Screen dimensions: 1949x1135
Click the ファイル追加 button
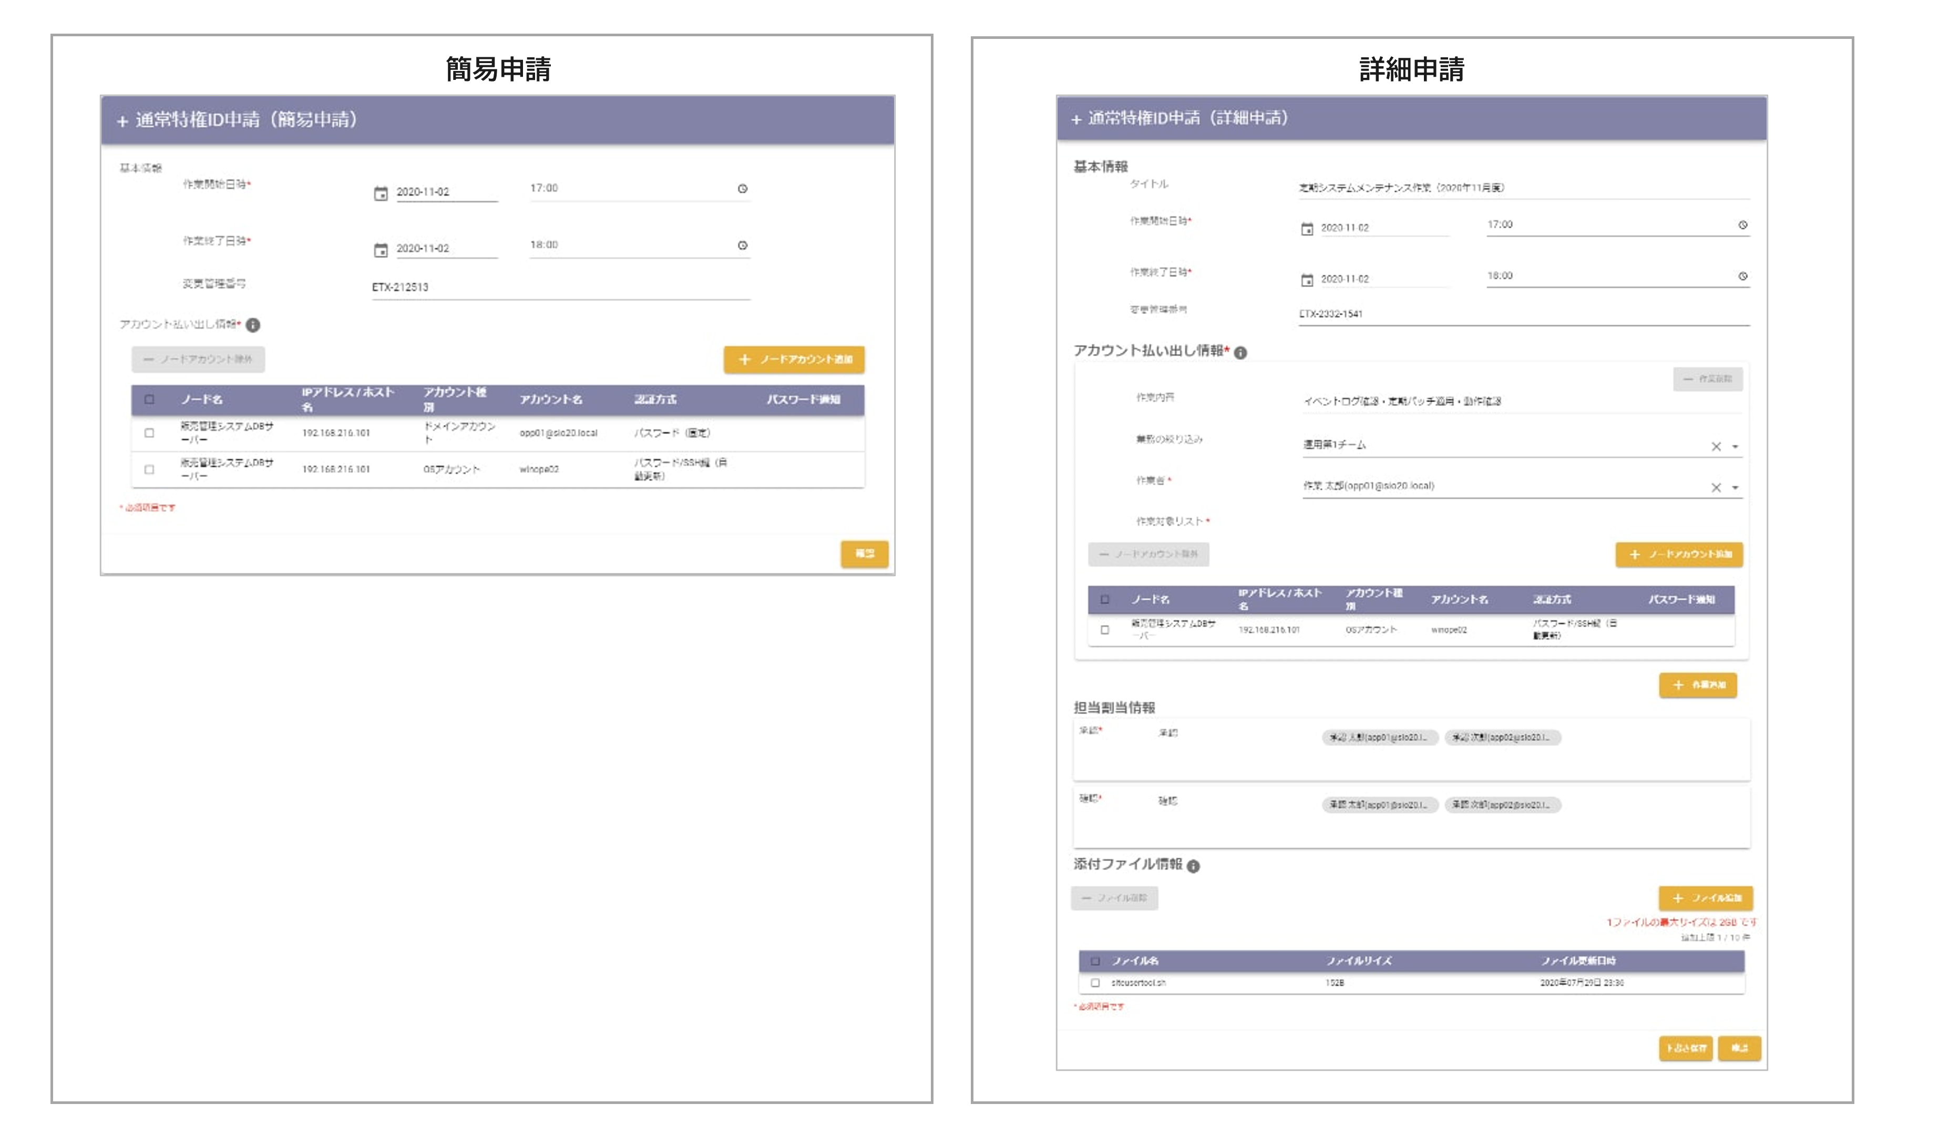click(1705, 898)
